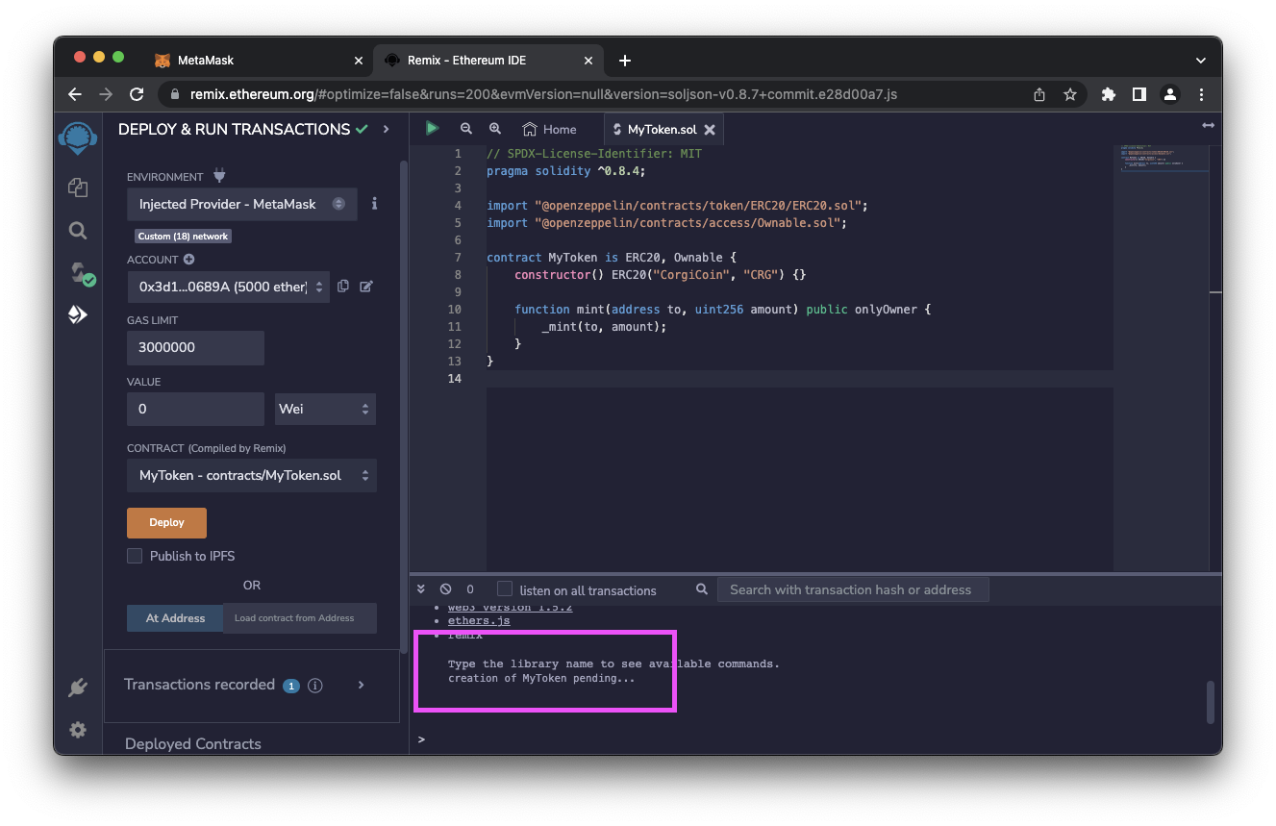Image resolution: width=1276 pixels, height=826 pixels.
Task: Open Chrome three-dot menu
Action: coord(1202,94)
